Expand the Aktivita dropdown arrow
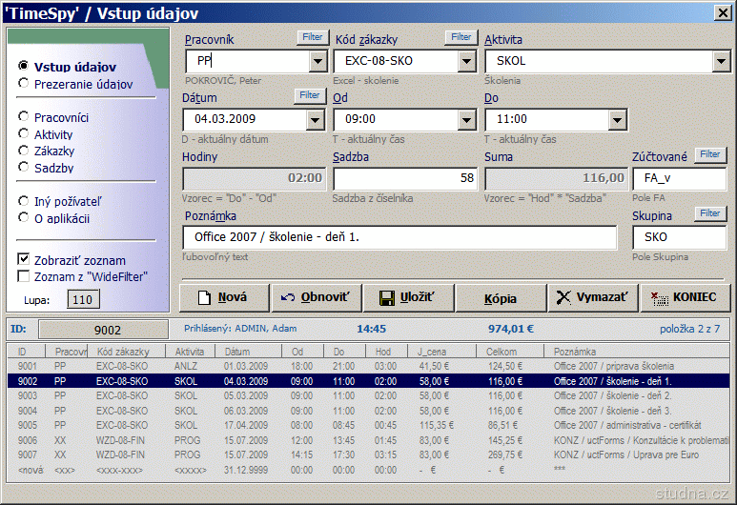The image size is (737, 505). click(x=720, y=61)
